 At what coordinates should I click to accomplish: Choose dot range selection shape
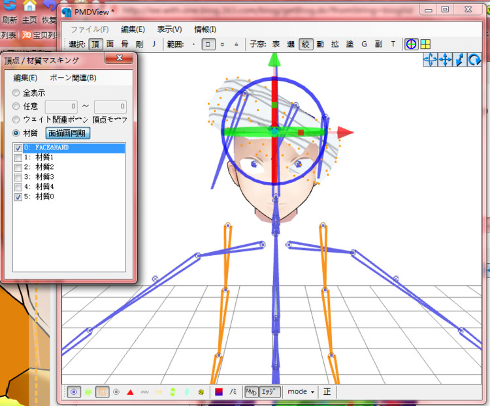point(194,44)
